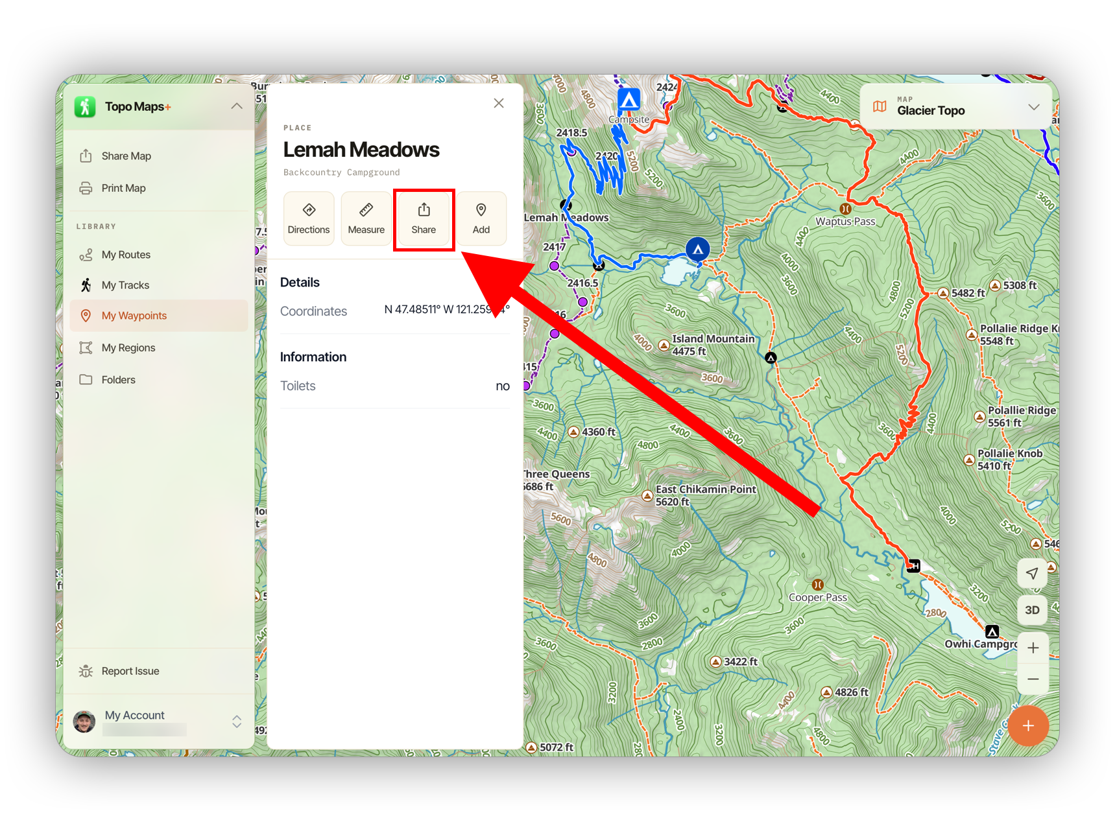This screenshot has height=833, width=1115.
Task: Click the Cooper Pass marker icon
Action: 818,585
